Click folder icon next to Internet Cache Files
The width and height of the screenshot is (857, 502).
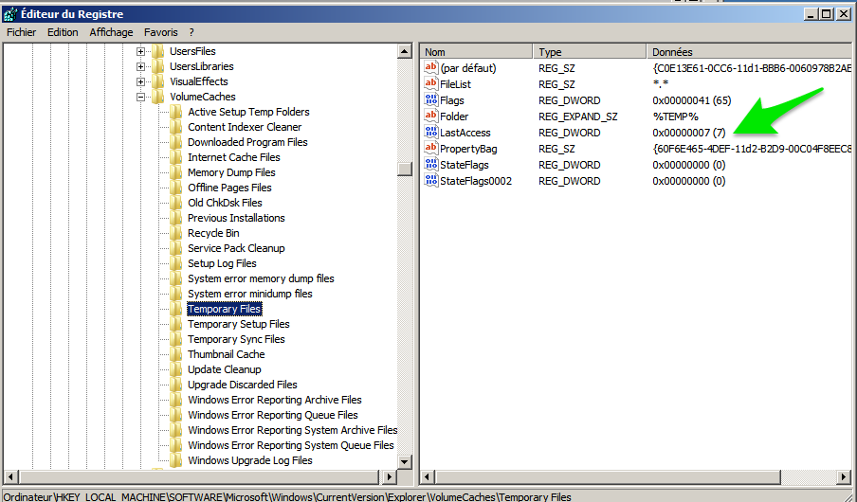176,157
